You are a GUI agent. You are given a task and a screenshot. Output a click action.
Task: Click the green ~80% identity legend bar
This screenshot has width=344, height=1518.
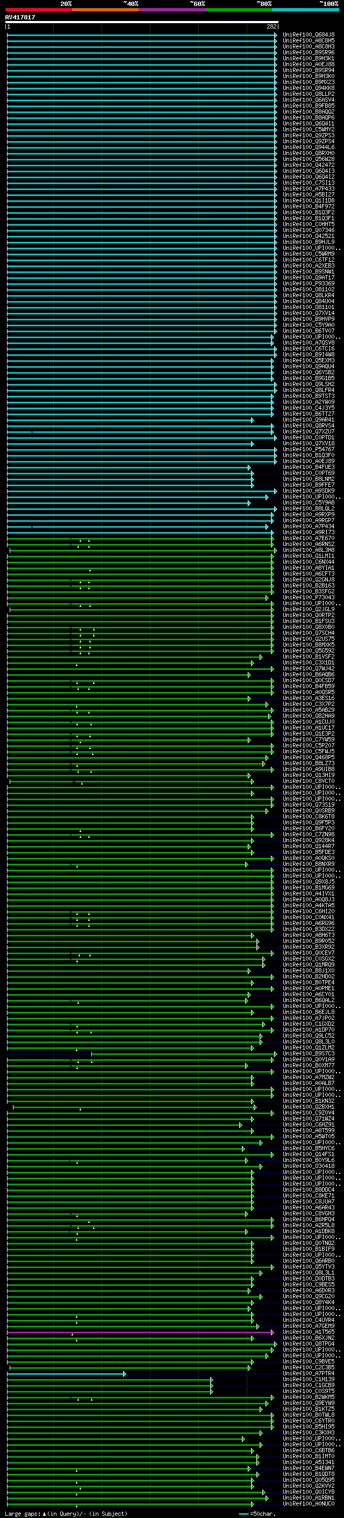coord(239,10)
